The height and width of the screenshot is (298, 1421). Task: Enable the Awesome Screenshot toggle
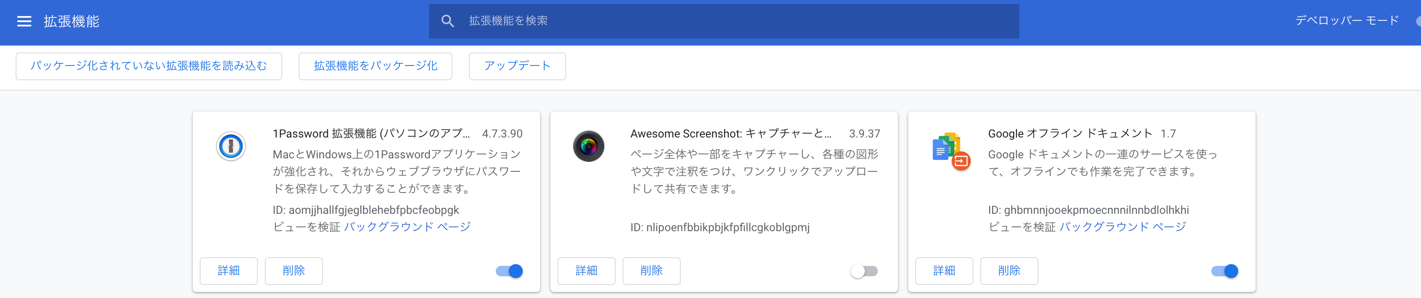(864, 271)
